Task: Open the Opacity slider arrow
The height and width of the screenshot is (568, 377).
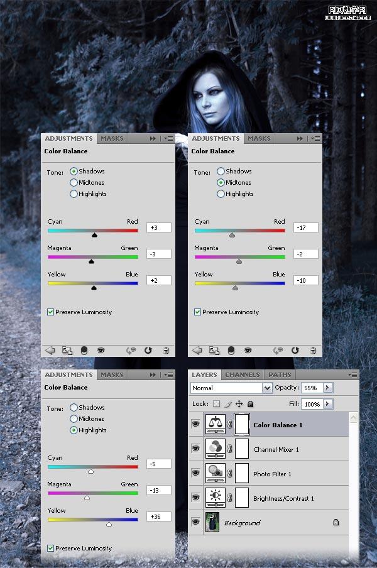Action: click(x=327, y=388)
